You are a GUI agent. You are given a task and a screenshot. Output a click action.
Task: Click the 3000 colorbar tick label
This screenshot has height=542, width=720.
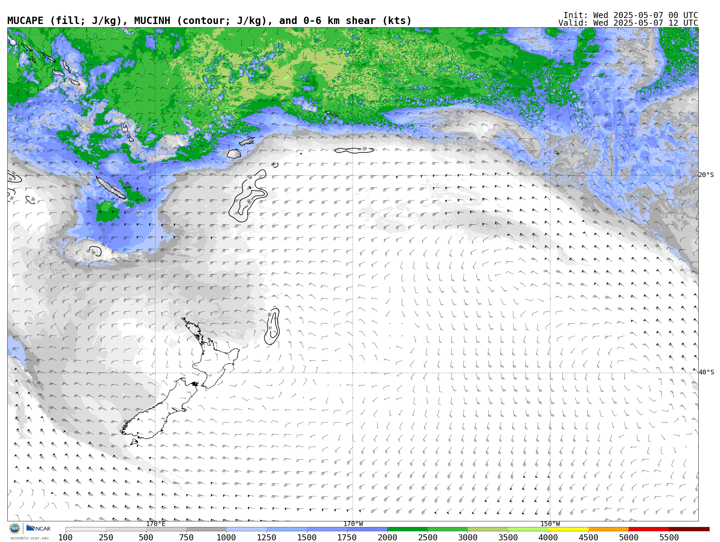(468, 538)
